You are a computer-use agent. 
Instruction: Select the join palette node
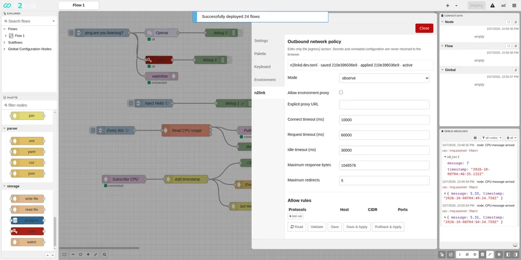[x=28, y=116]
